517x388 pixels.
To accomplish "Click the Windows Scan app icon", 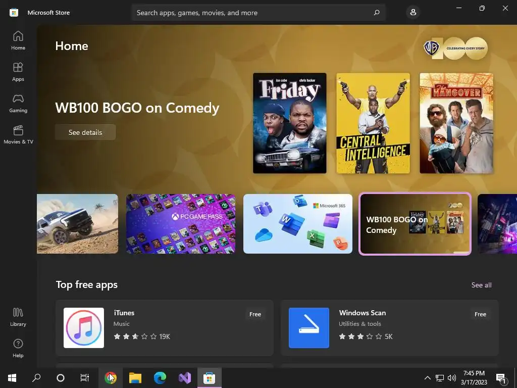I will 309,327.
